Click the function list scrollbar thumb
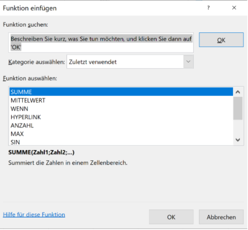Viewport: 248px width, 230px height. 238,108
